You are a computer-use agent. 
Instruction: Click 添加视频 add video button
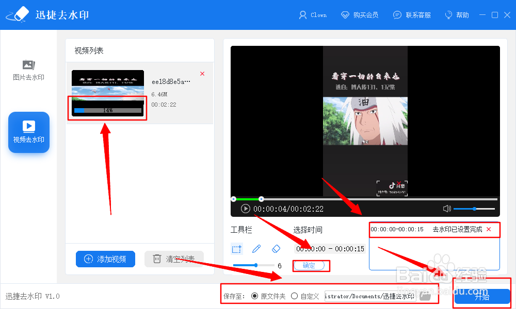(x=105, y=259)
